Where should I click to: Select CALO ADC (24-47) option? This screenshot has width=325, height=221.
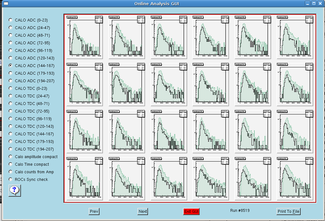pos(10,28)
